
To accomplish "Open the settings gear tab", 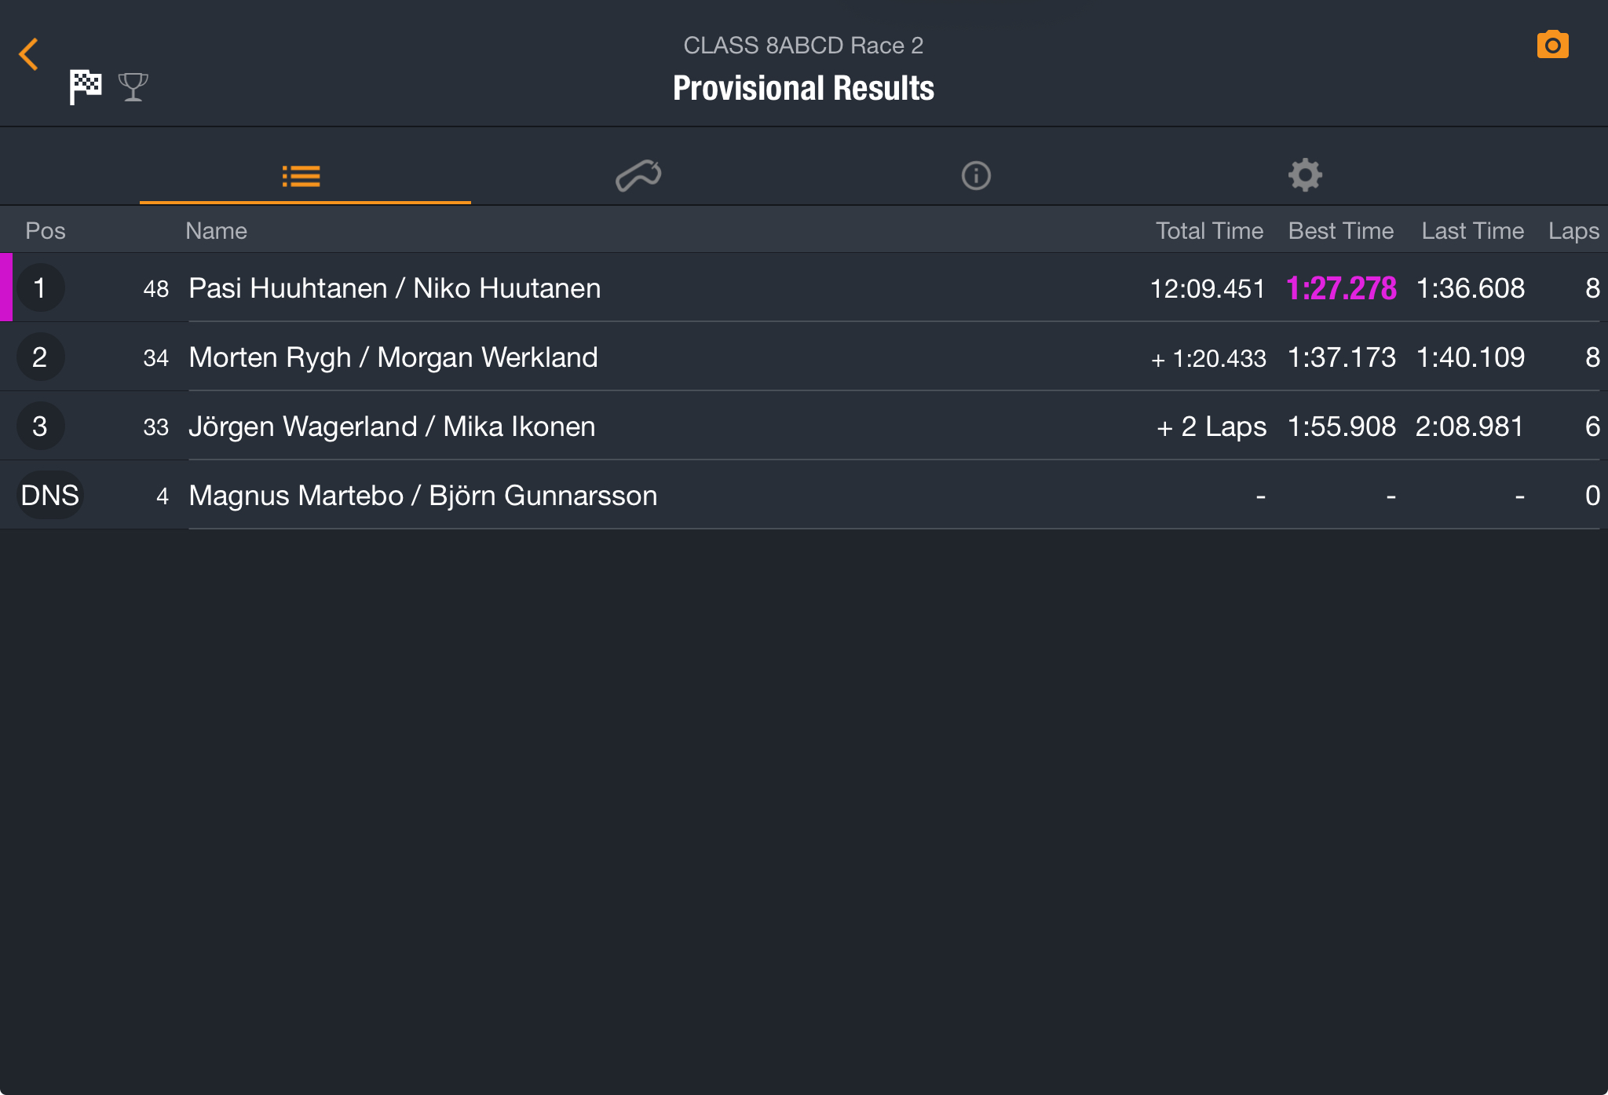I will coord(1305,175).
